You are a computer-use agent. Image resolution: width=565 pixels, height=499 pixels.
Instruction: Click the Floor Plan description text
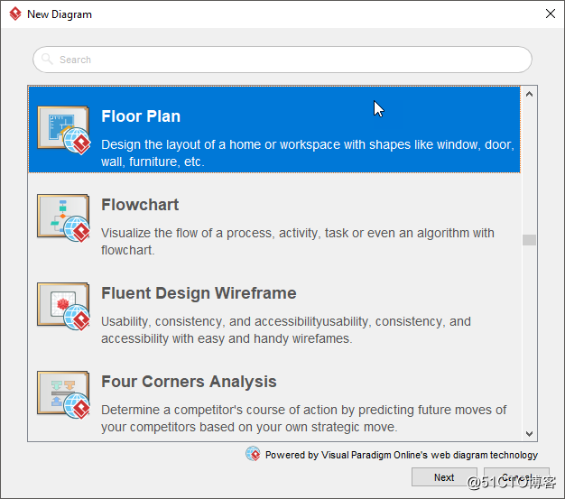308,153
